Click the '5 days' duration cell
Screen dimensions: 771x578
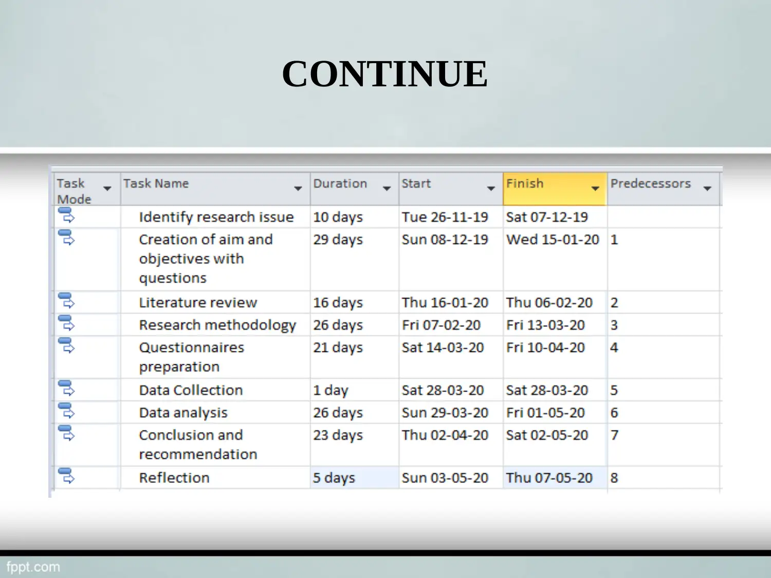pos(355,478)
